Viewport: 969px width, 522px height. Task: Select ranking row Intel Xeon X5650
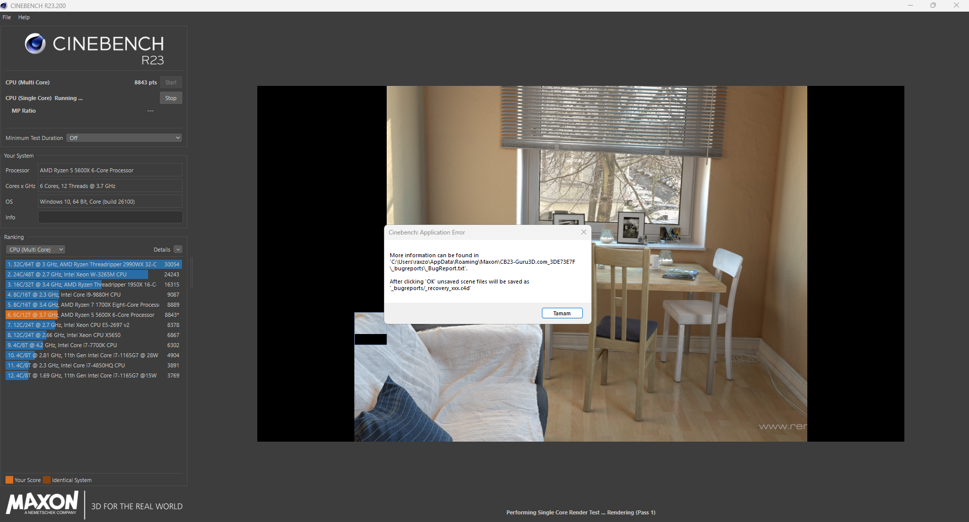93,335
